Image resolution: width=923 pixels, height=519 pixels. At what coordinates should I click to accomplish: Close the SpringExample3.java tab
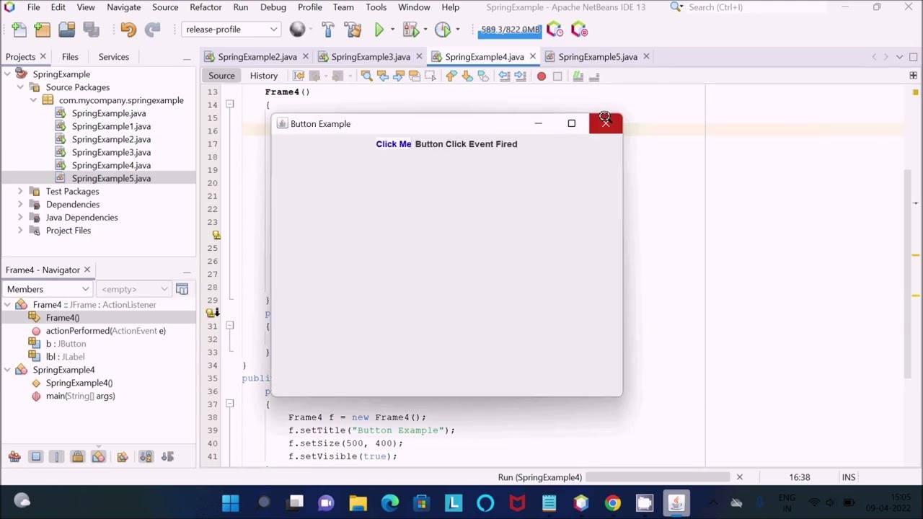pos(419,57)
